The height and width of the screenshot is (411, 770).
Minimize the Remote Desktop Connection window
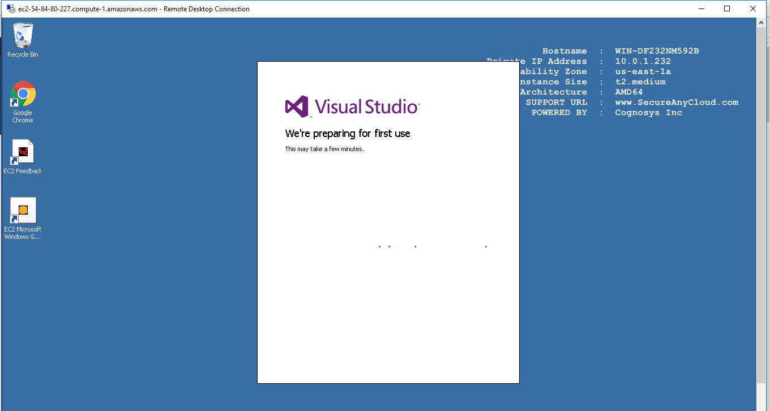click(701, 8)
